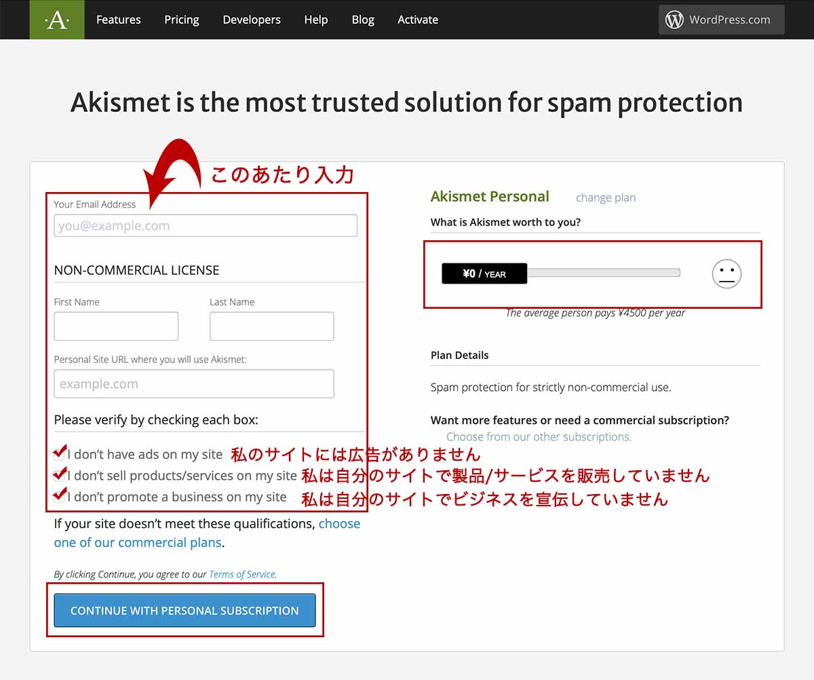The image size is (814, 680).
Task: Open "Choose from our other subscriptions" link
Action: pos(539,437)
